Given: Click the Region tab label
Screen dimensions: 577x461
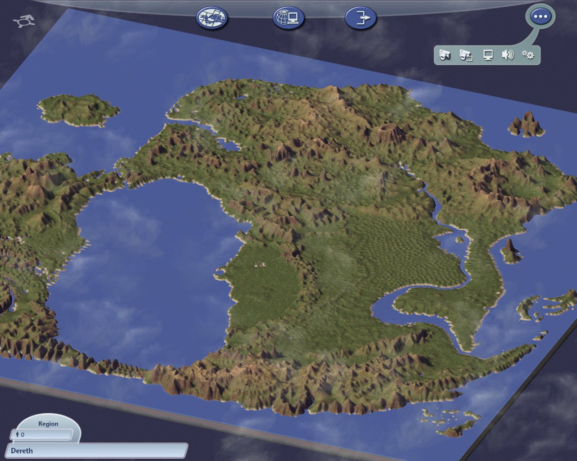Looking at the screenshot, I should click(48, 424).
